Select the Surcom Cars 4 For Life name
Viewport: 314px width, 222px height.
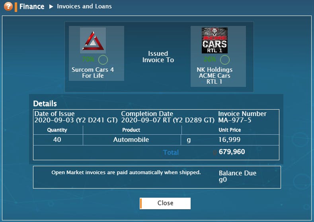click(93, 73)
